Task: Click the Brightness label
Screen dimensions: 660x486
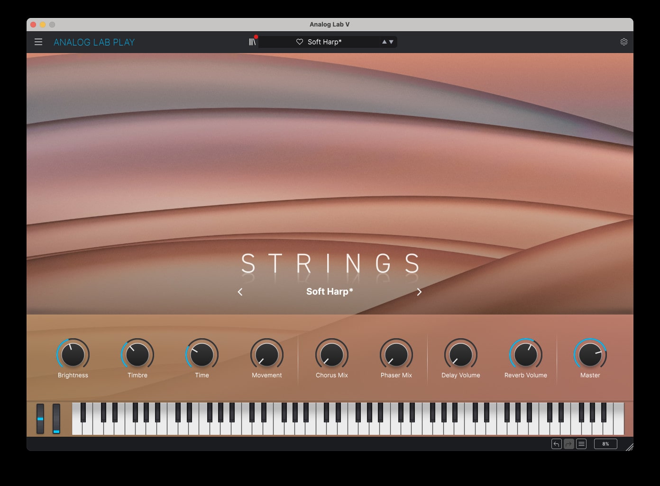Action: coord(73,375)
